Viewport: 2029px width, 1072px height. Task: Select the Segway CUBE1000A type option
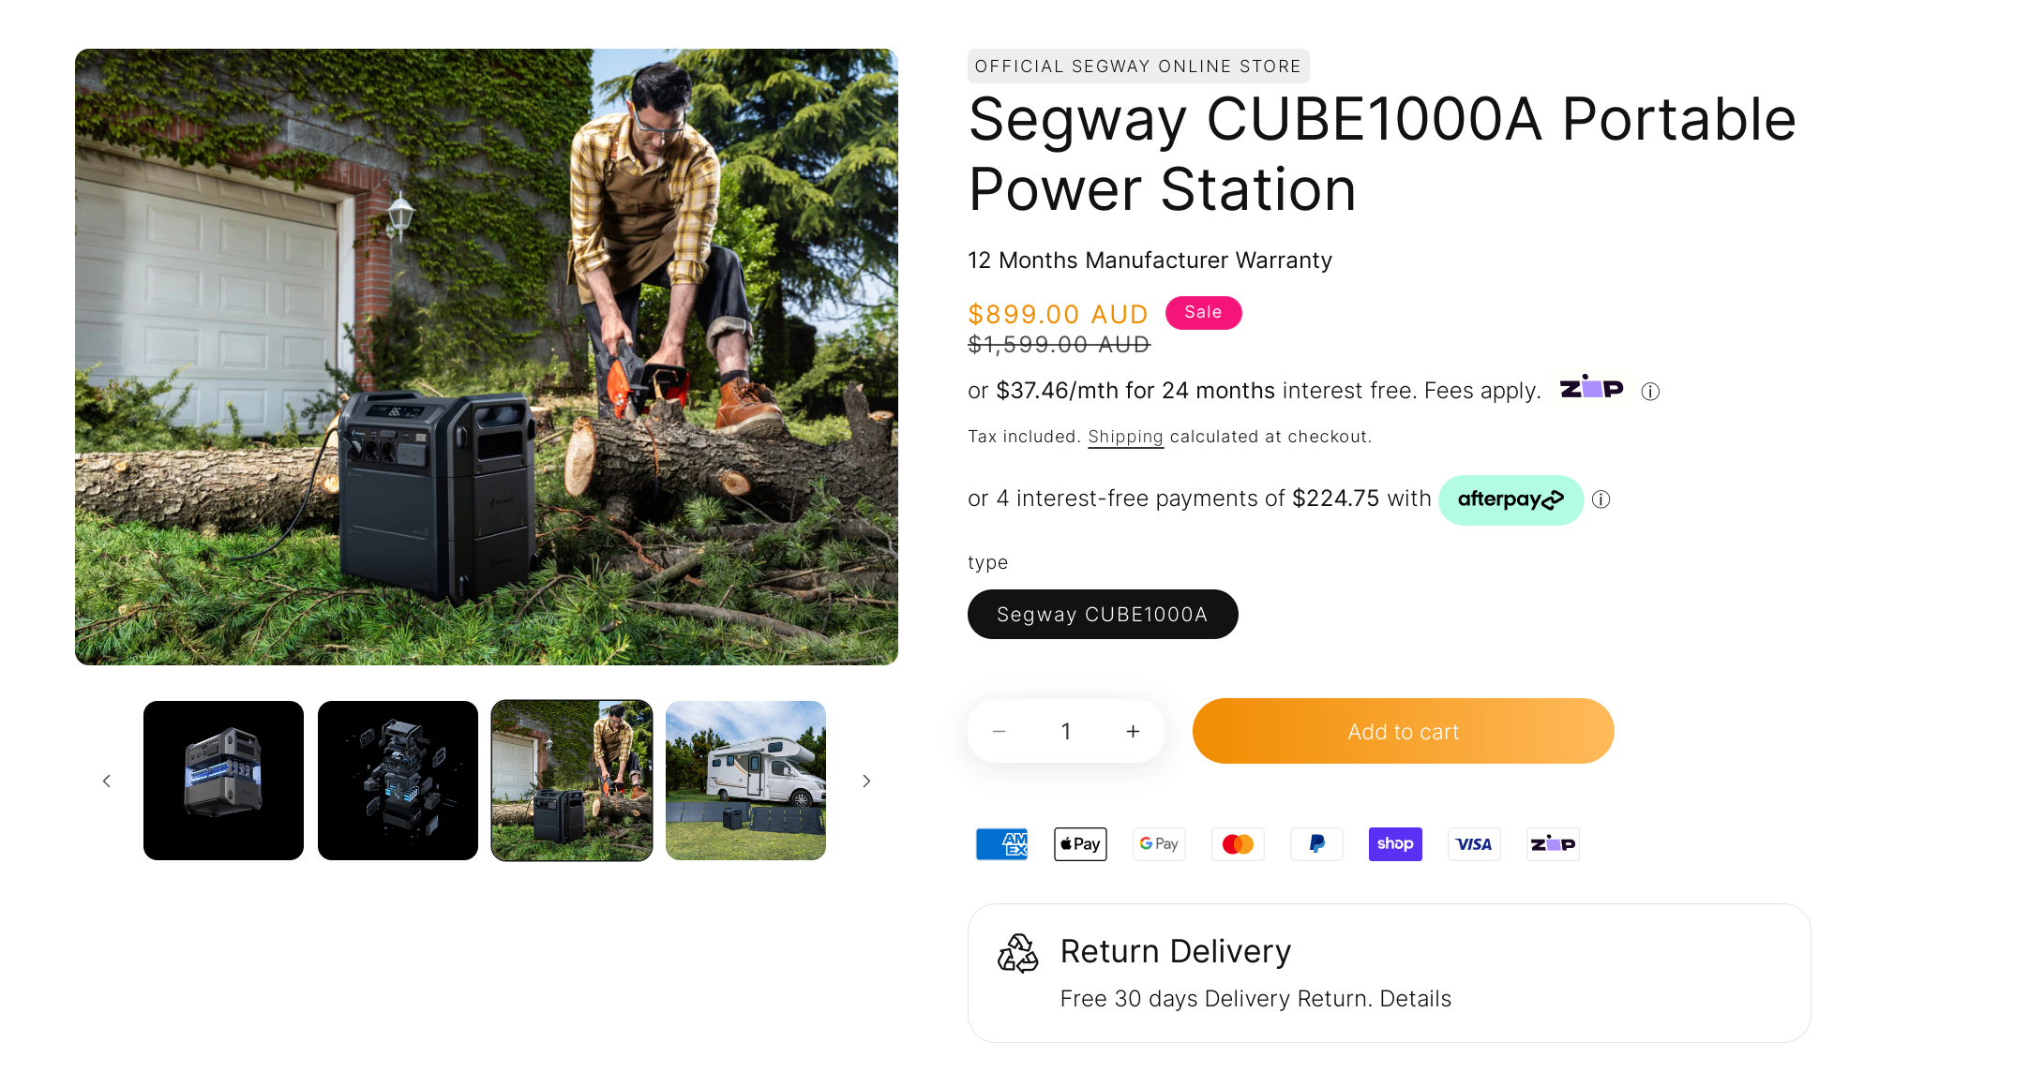(1103, 615)
